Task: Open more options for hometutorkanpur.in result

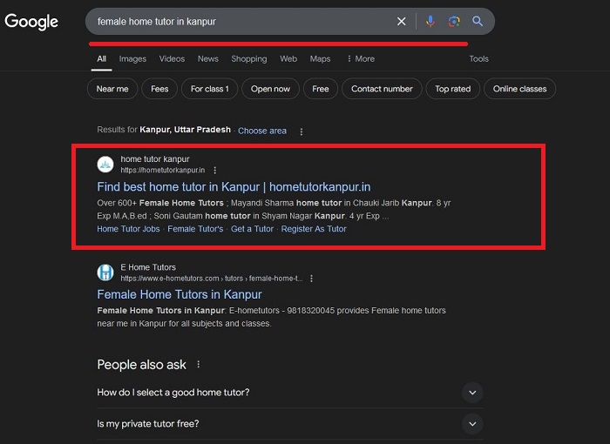Action: 214,170
